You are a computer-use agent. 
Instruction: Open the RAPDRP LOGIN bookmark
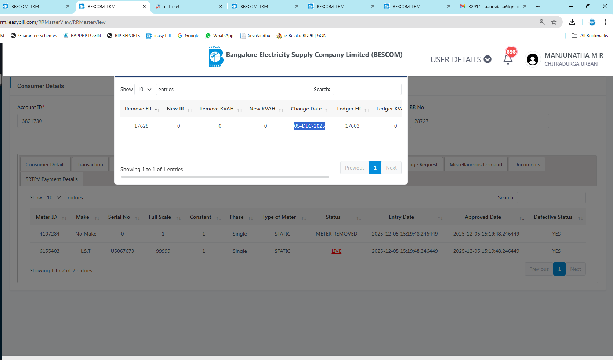82,36
